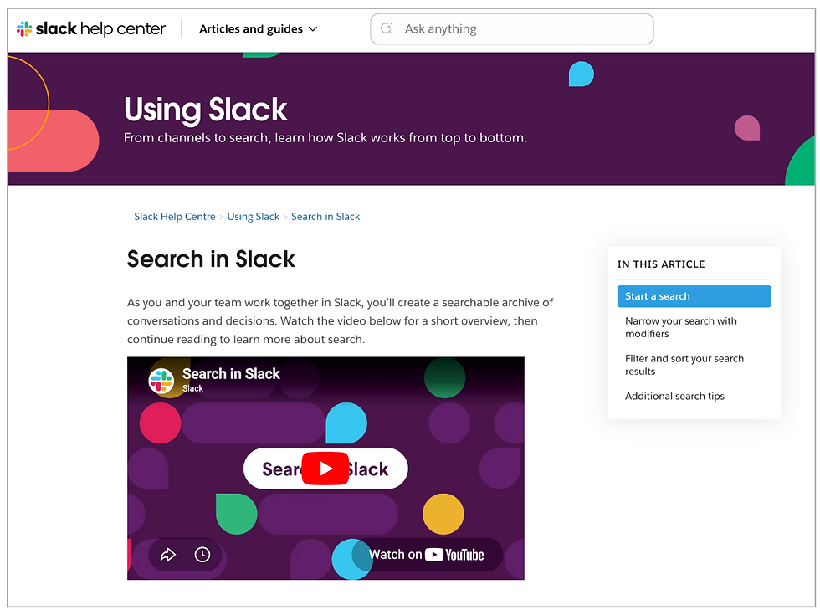This screenshot has width=820, height=615.
Task: Click the Slack channel avatar on the video
Action: coord(161,380)
